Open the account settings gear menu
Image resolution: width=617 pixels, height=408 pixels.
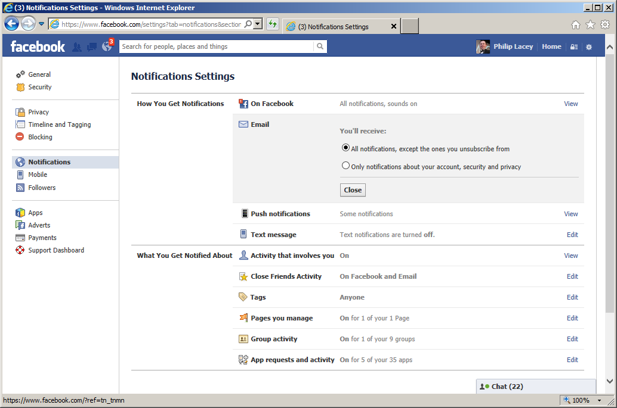(x=589, y=46)
